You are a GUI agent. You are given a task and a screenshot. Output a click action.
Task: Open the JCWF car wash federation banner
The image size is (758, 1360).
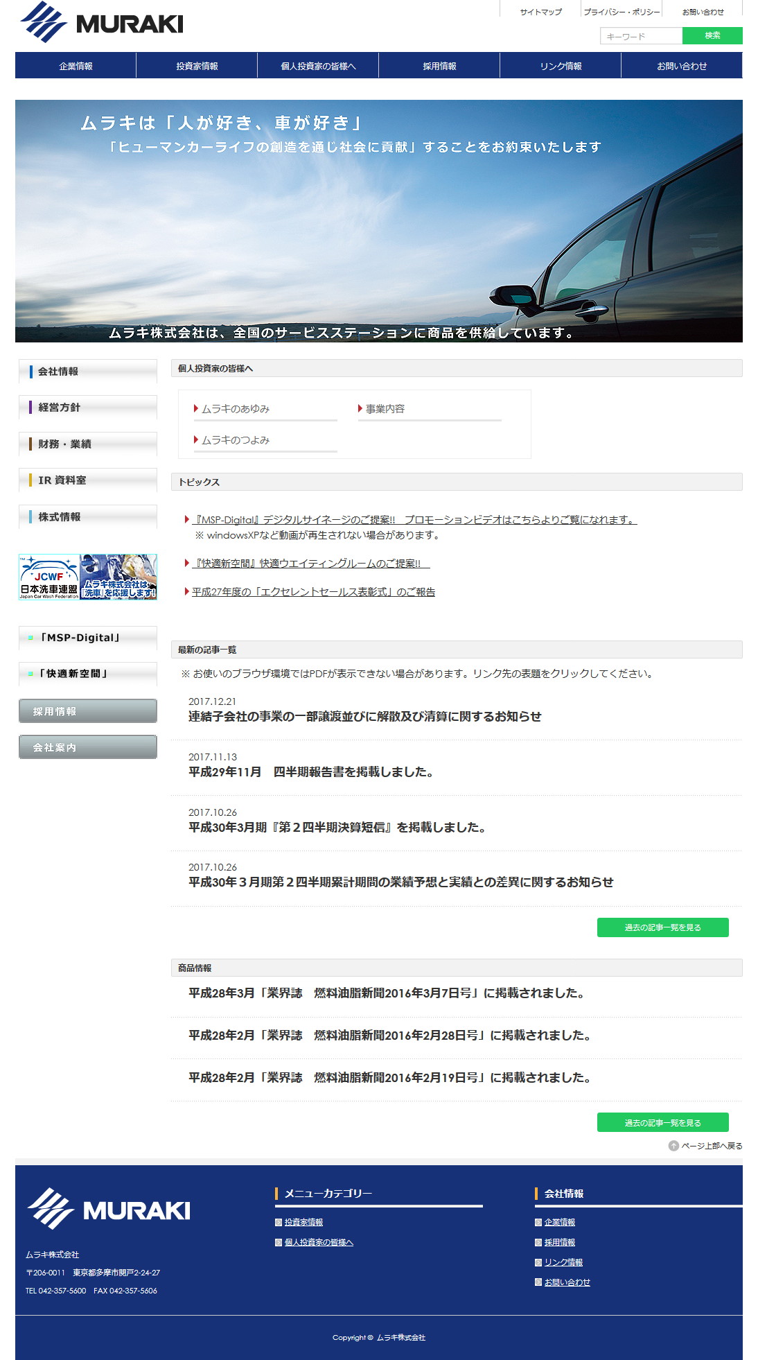tap(88, 577)
